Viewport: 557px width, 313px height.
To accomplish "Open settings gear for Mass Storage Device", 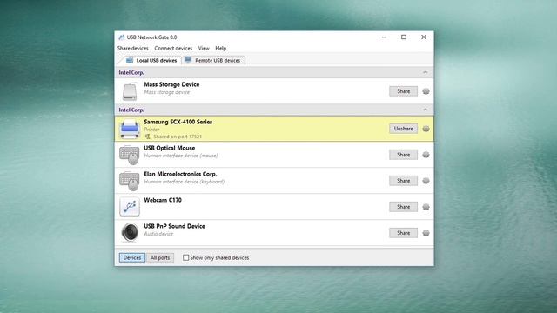I will (x=426, y=91).
